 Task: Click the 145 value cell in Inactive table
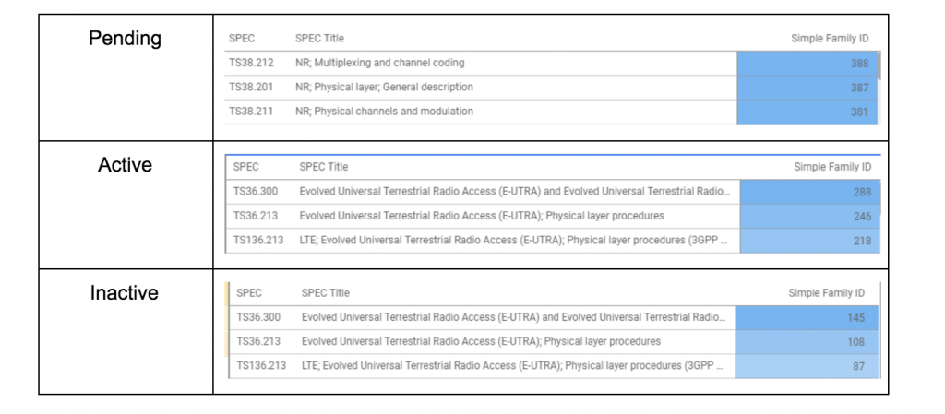coord(807,318)
